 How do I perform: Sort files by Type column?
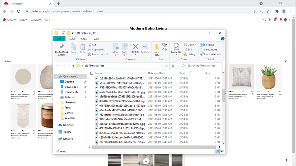tap(182, 73)
